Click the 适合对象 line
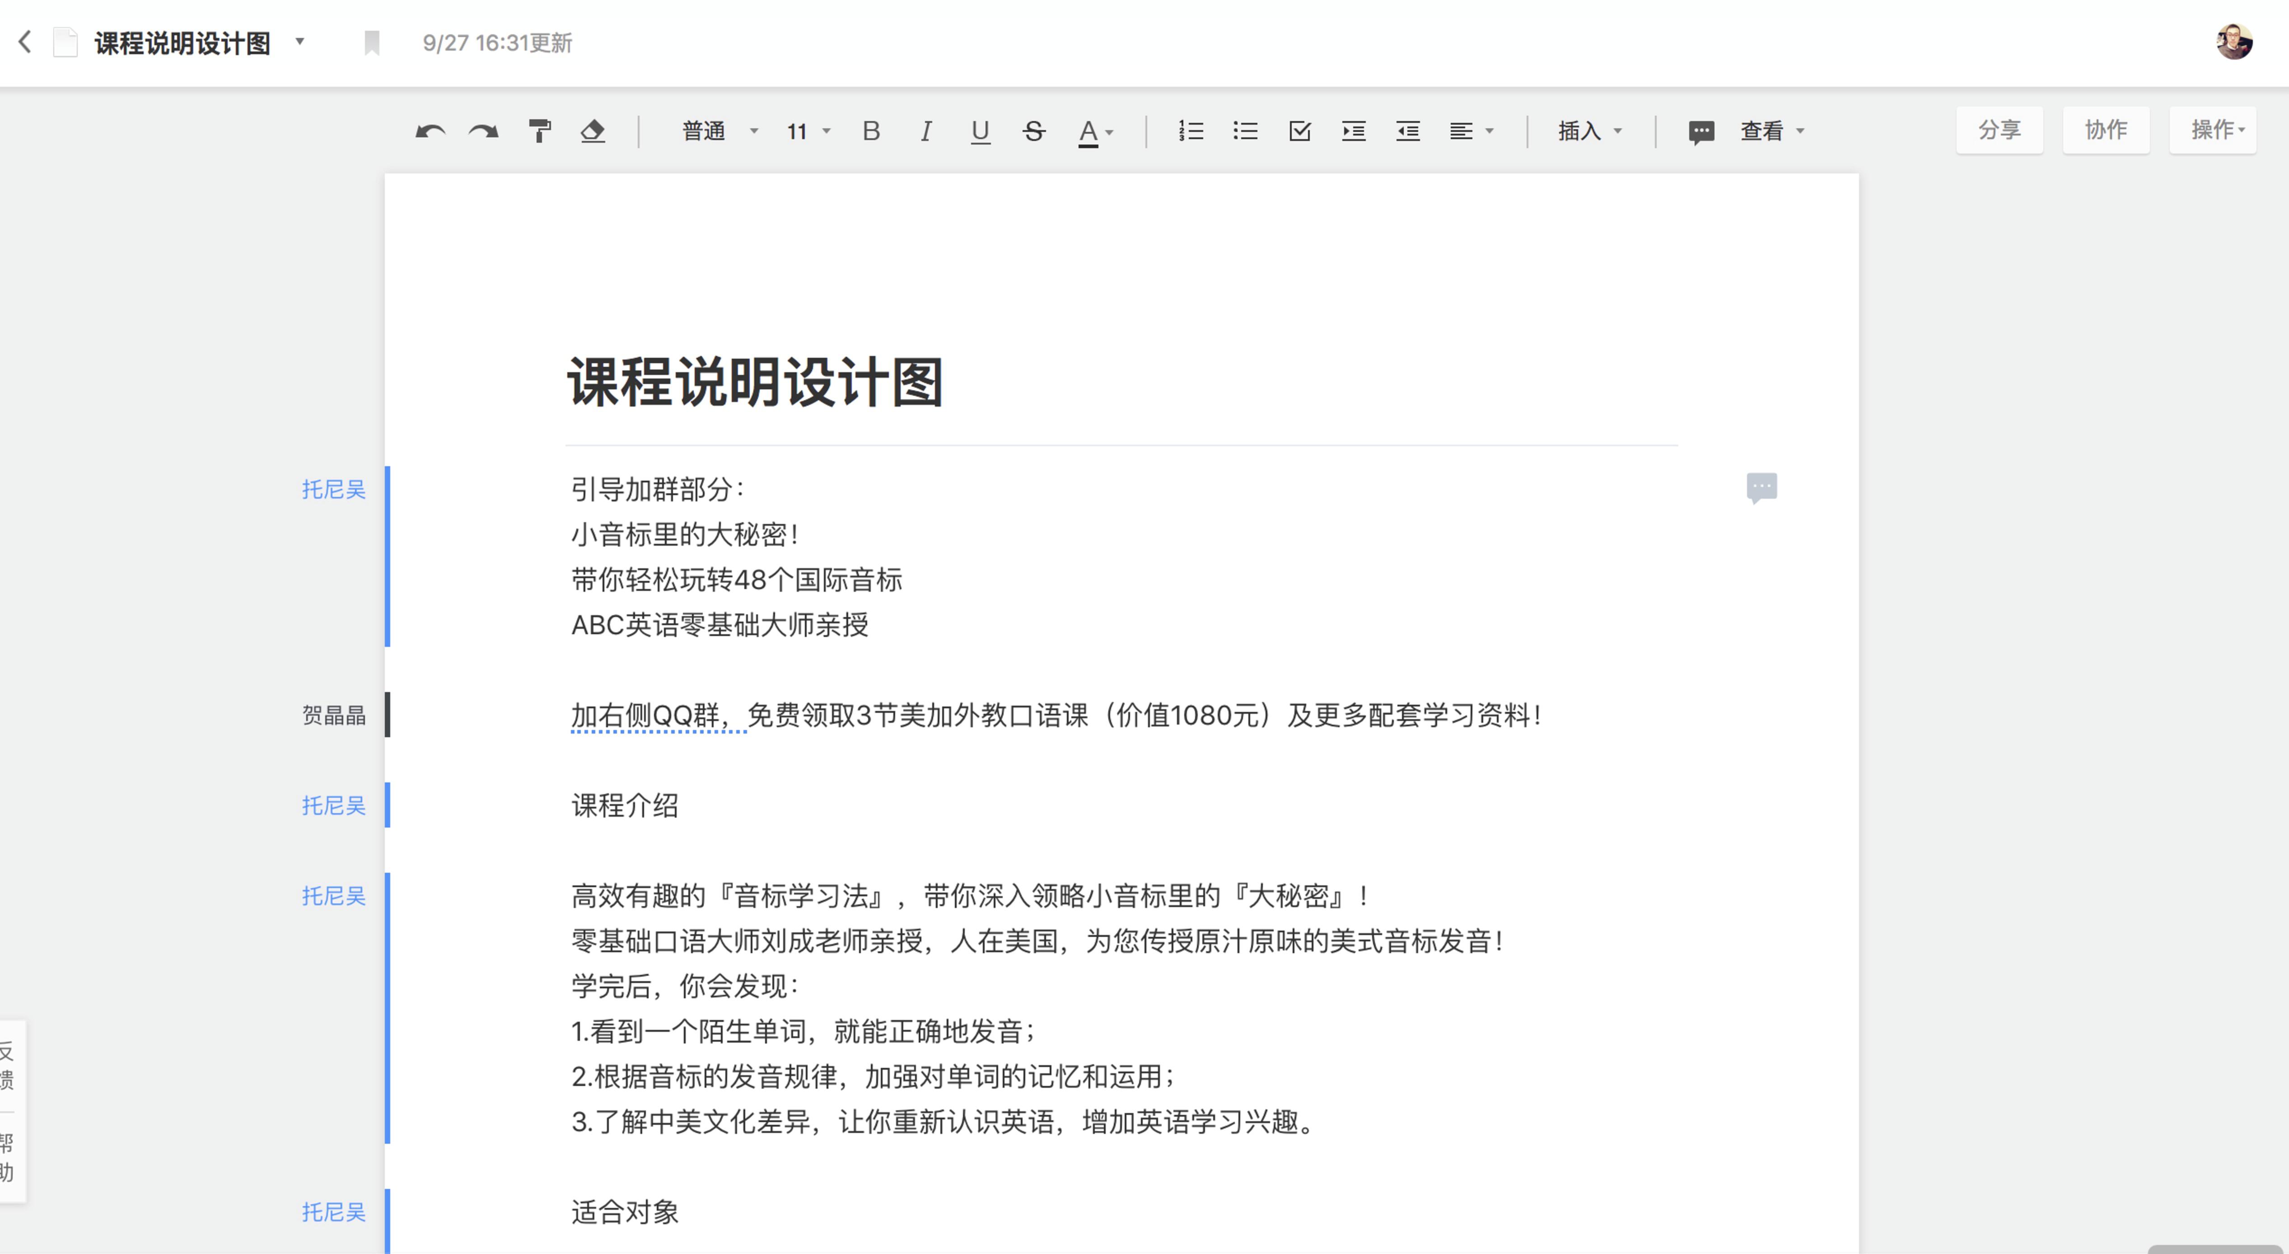2289x1254 pixels. pos(625,1212)
